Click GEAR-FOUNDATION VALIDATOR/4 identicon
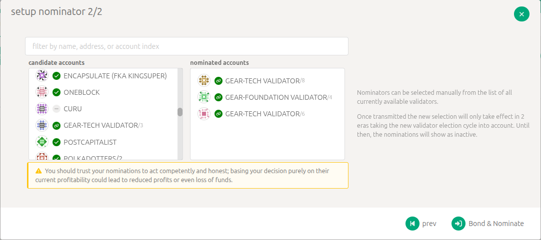The width and height of the screenshot is (541, 240). click(x=203, y=97)
